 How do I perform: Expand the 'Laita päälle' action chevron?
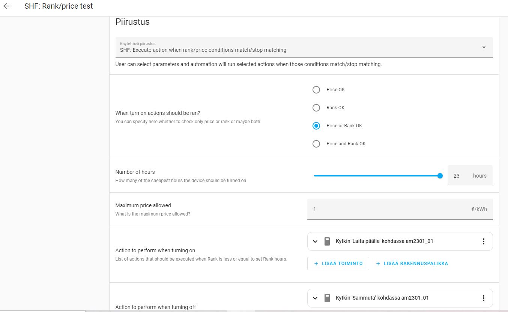click(x=315, y=241)
